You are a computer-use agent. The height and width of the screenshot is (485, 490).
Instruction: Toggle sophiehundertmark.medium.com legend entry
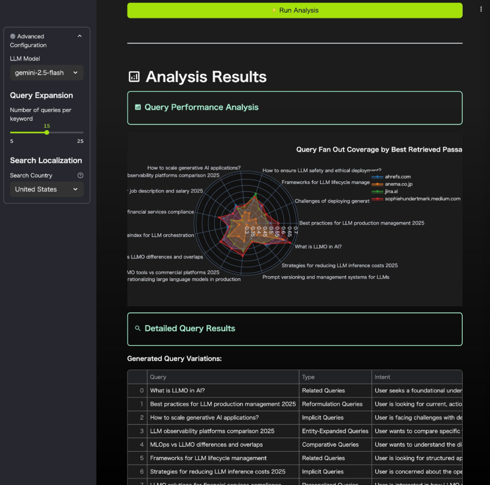point(422,199)
